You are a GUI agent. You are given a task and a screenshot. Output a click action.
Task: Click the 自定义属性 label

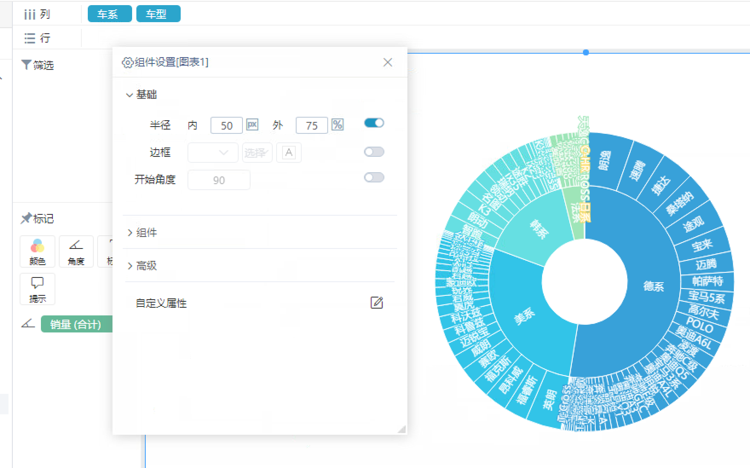[x=161, y=303]
